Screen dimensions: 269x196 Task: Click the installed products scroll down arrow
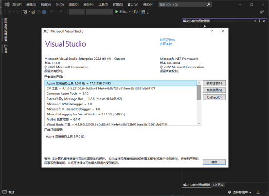point(199,124)
